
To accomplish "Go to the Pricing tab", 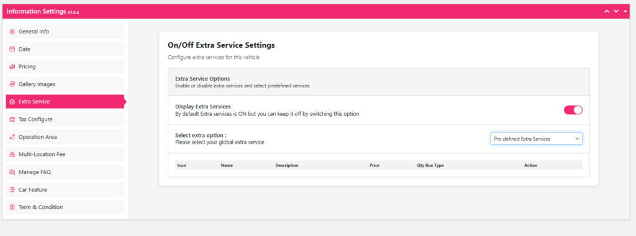I will 65,67.
